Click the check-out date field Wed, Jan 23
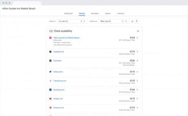 [x=114, y=21]
